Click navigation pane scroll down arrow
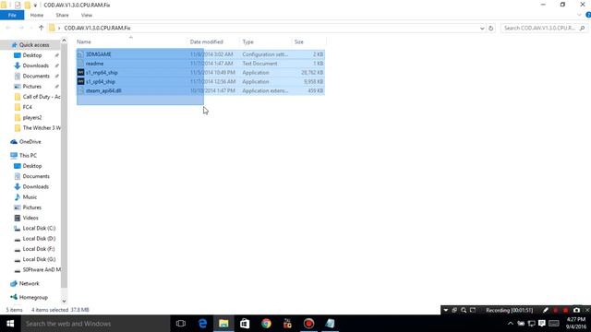 (x=64, y=301)
